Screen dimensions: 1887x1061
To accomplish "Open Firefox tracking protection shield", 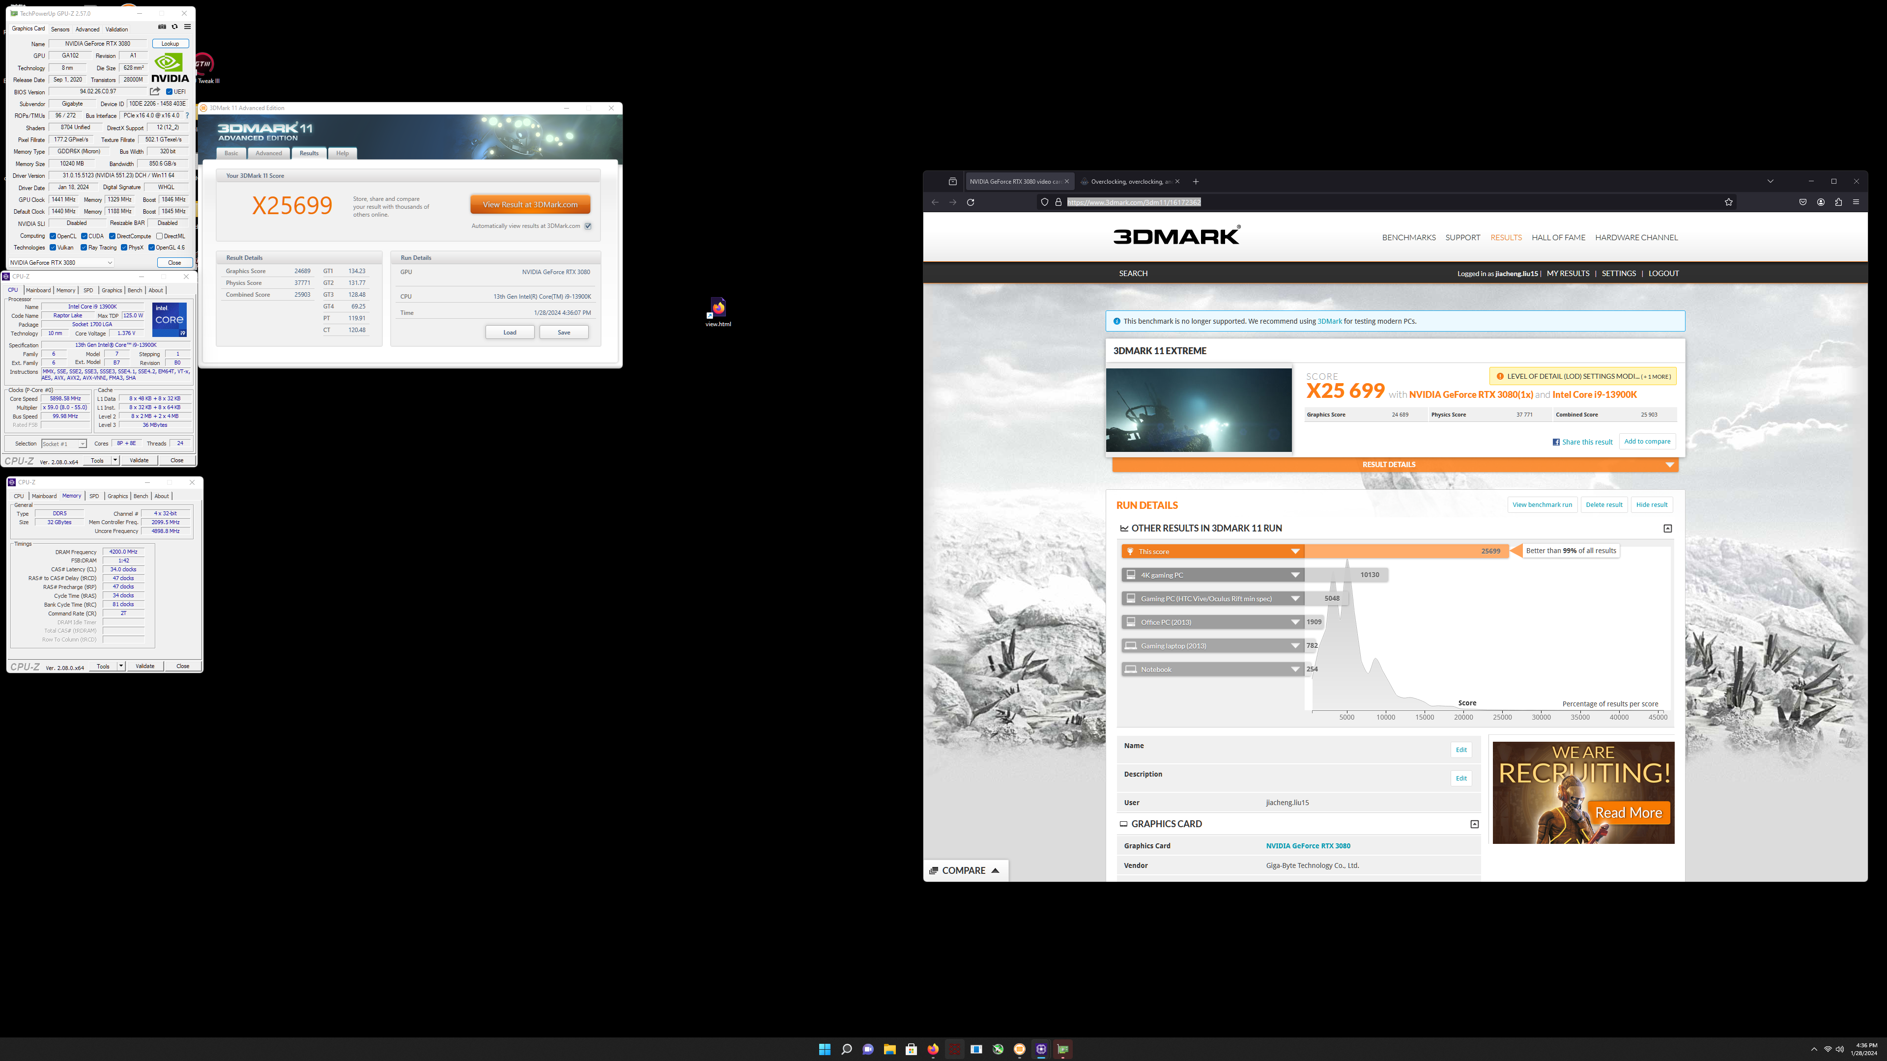I will 1045,202.
